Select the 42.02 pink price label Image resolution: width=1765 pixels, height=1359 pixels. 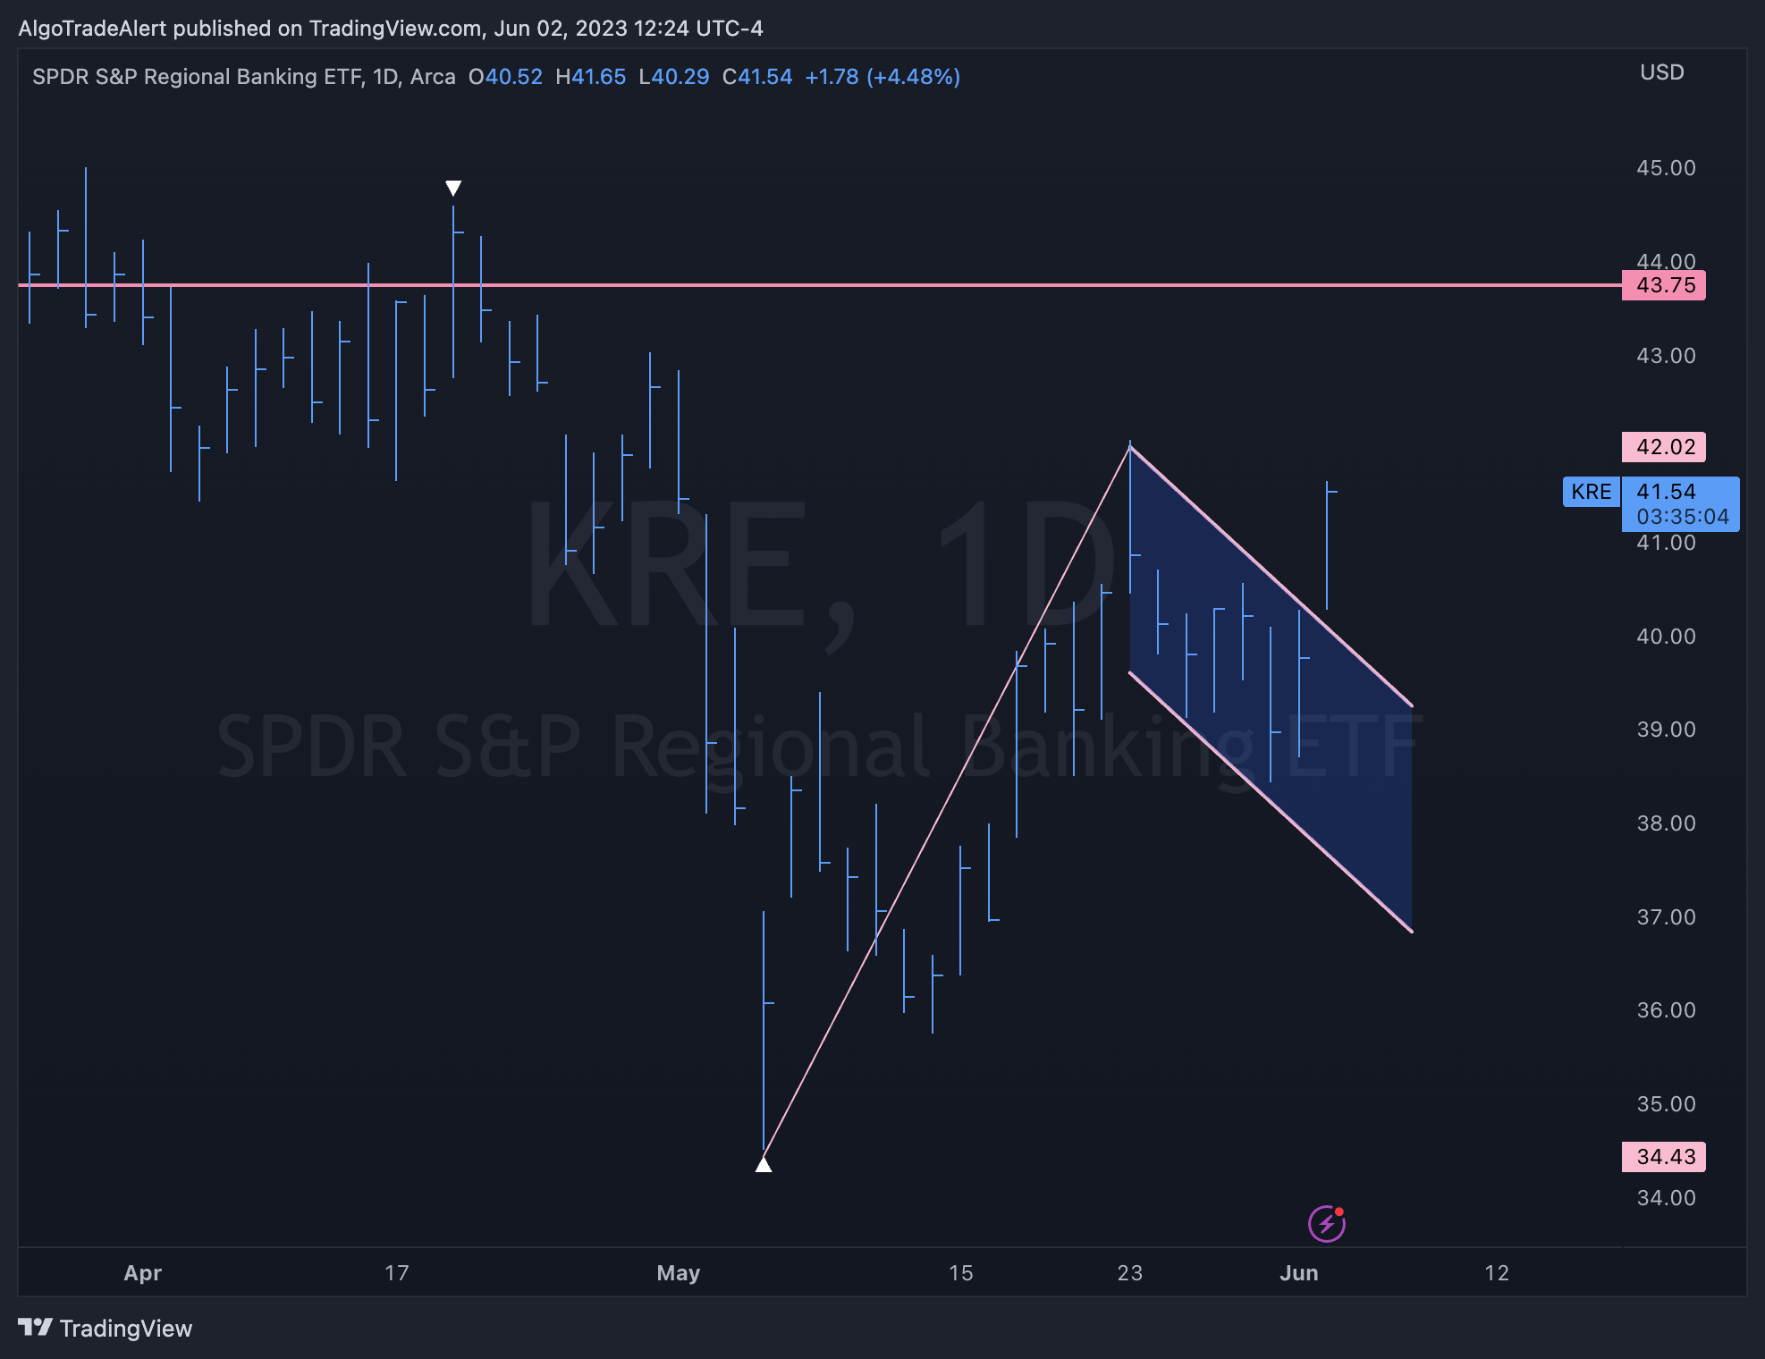(x=1664, y=447)
